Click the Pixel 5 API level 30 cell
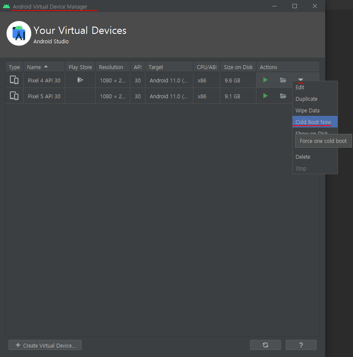353x357 pixels. point(138,96)
